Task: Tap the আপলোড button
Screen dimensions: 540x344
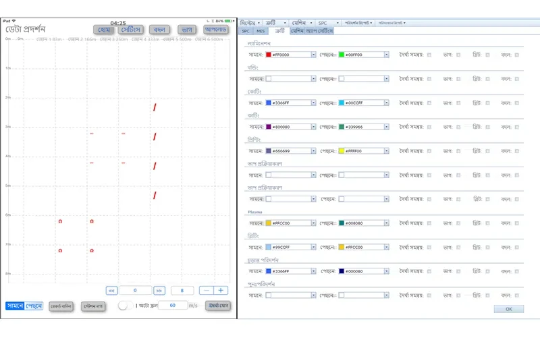Action: click(x=215, y=30)
